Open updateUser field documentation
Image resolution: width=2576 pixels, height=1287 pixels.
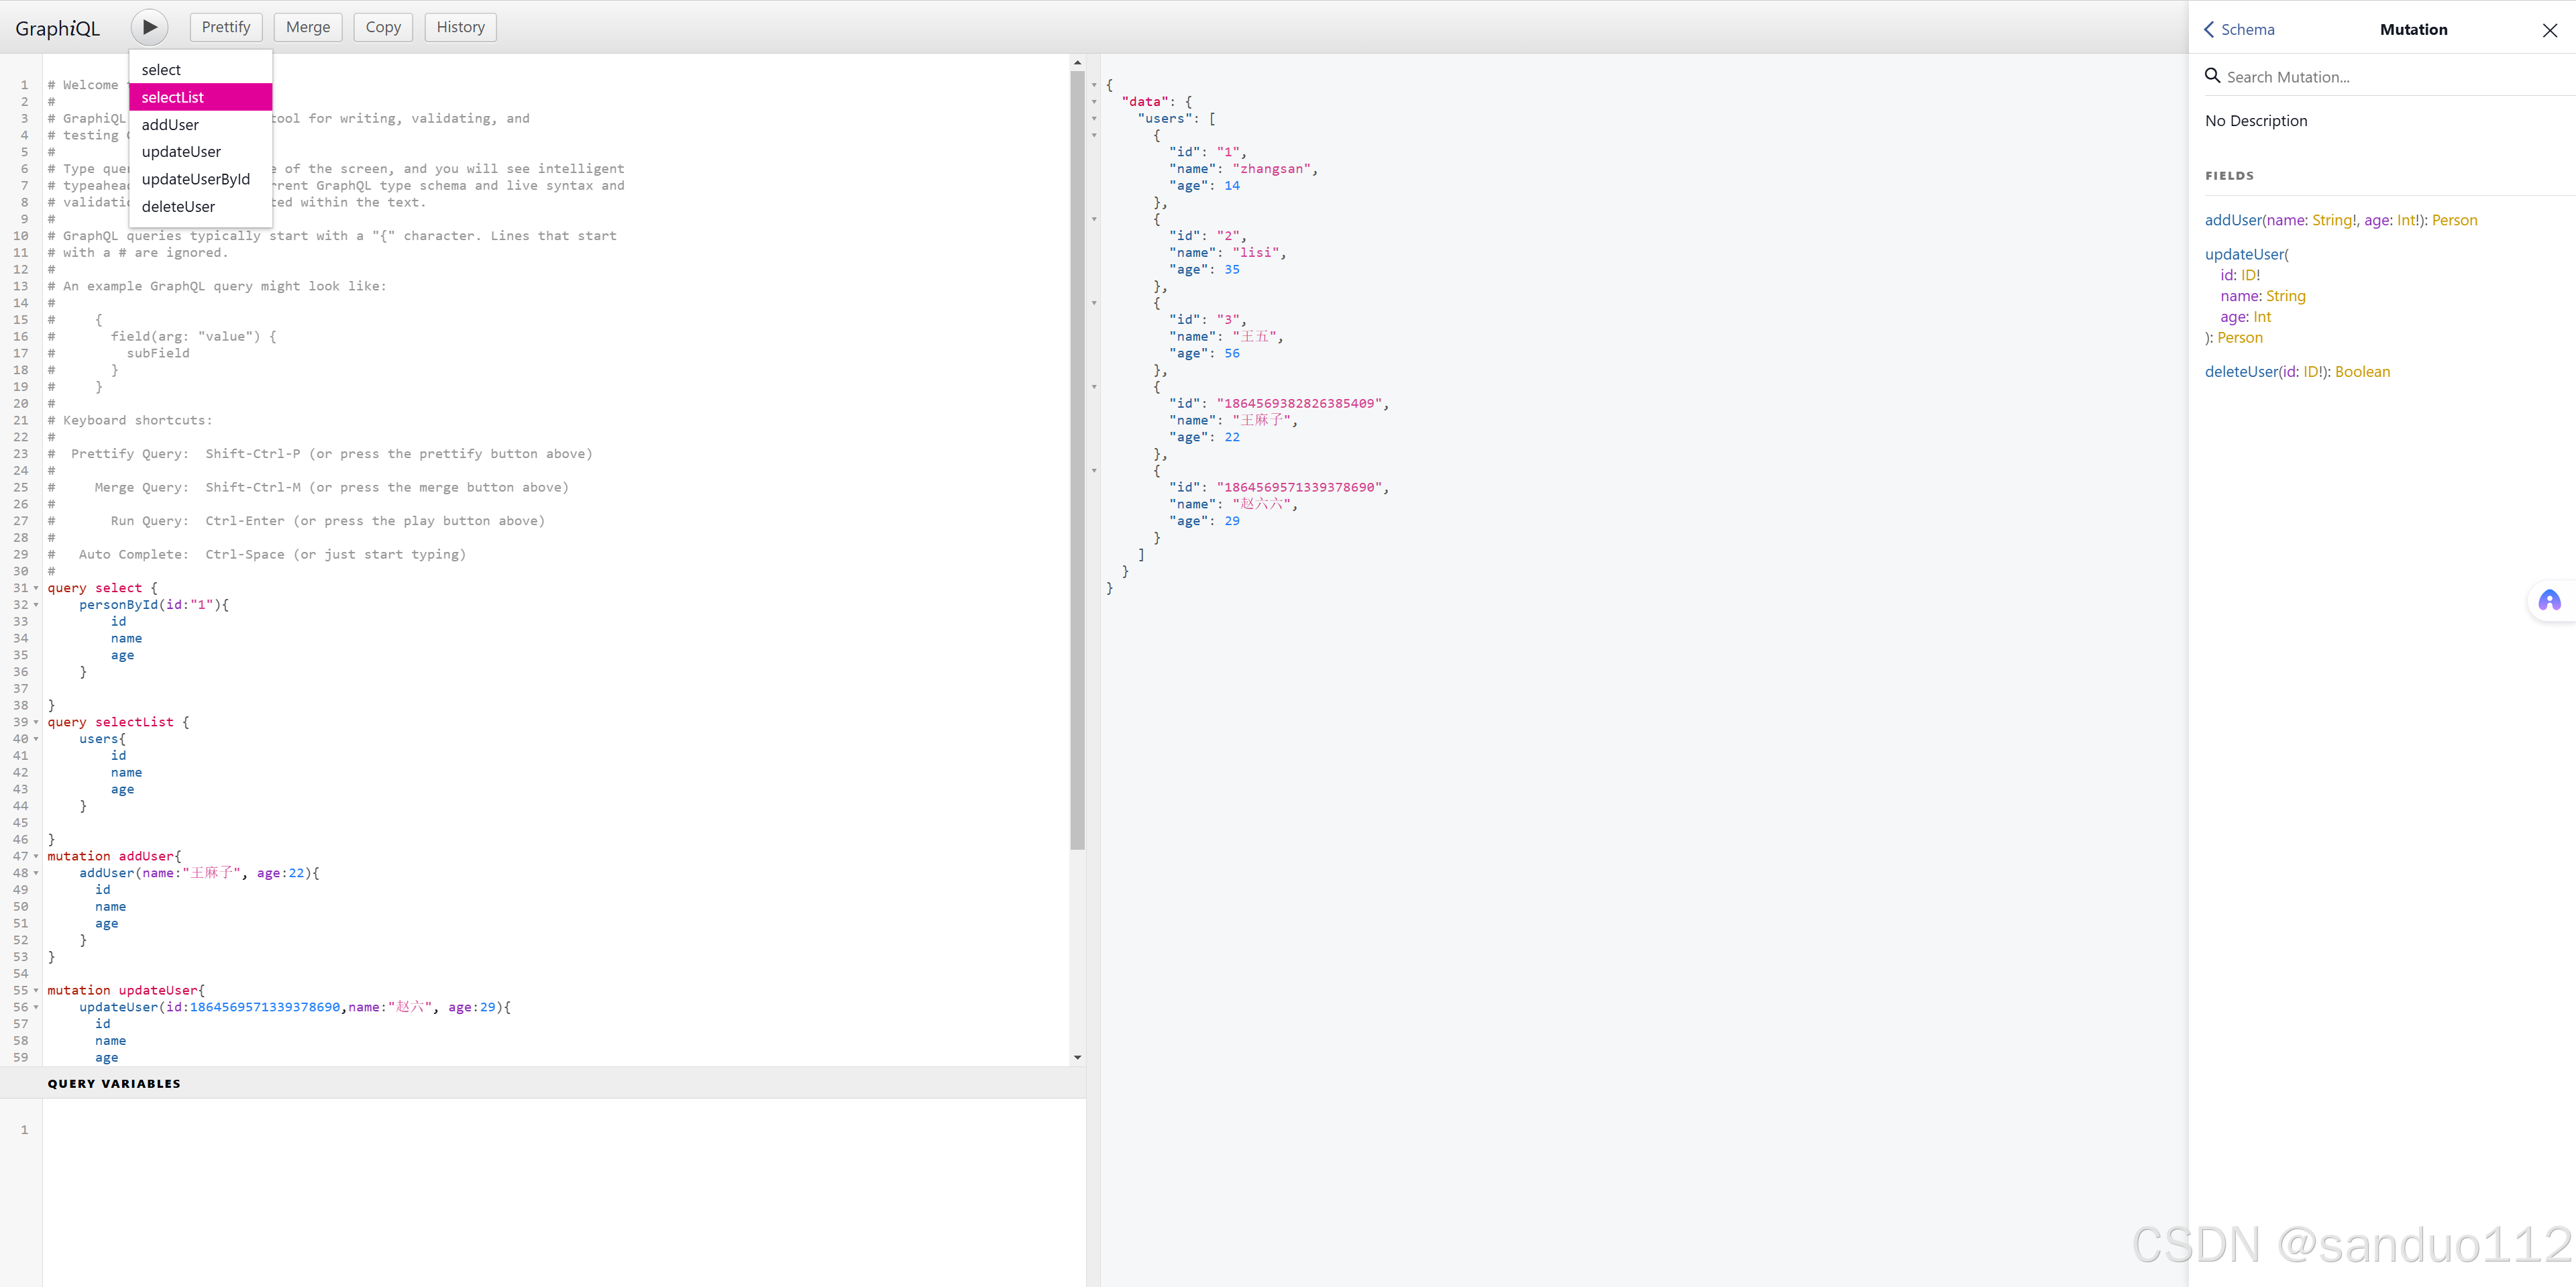[x=2244, y=254]
